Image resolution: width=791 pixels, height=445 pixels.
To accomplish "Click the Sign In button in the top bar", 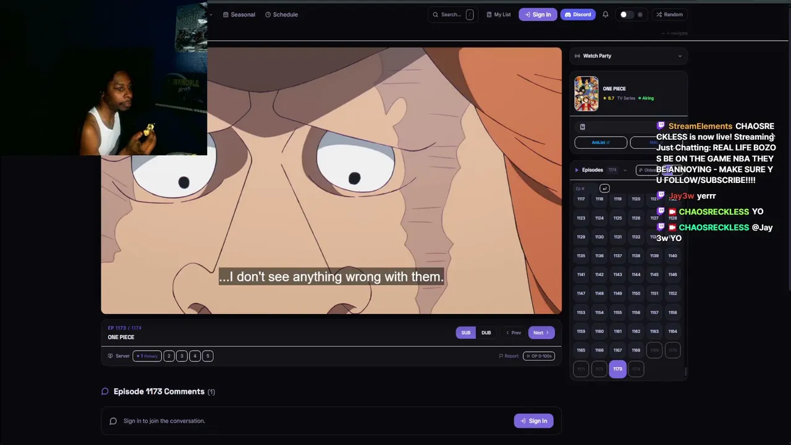I will (538, 14).
